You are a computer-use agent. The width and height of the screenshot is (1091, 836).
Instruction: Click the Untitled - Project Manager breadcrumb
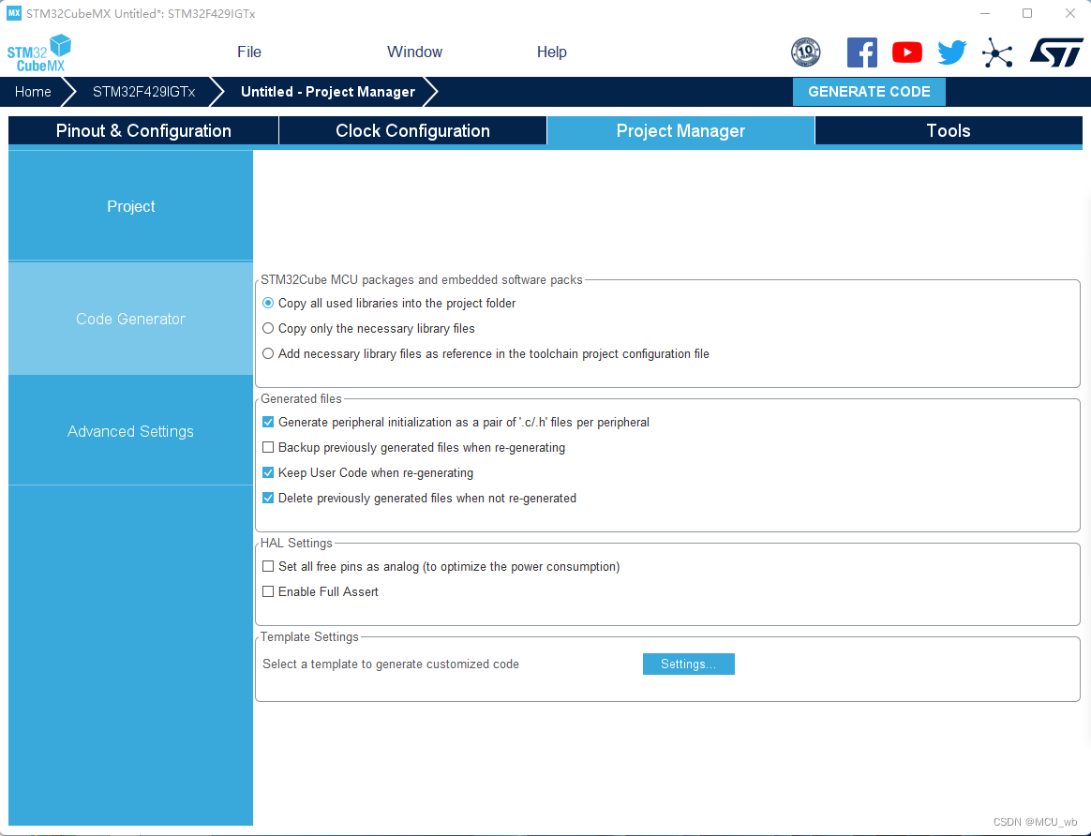328,92
